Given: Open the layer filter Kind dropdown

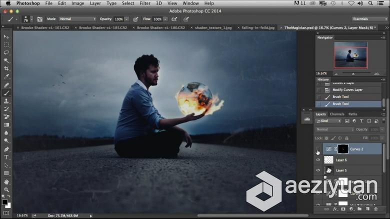Looking at the screenshot, I should point(328,121).
